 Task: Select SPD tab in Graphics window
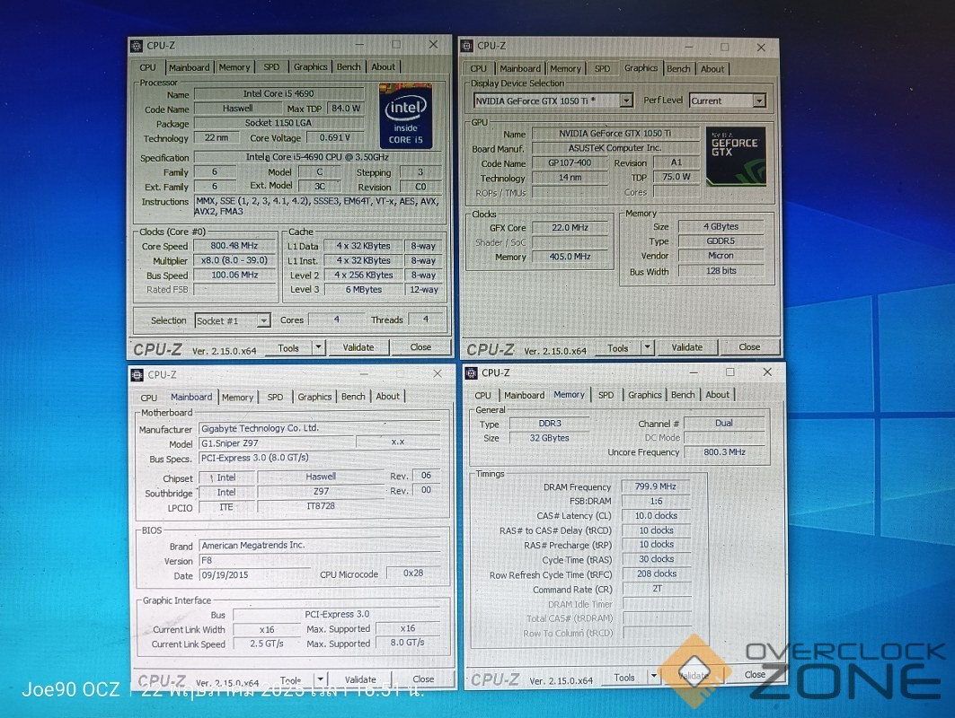pos(602,69)
